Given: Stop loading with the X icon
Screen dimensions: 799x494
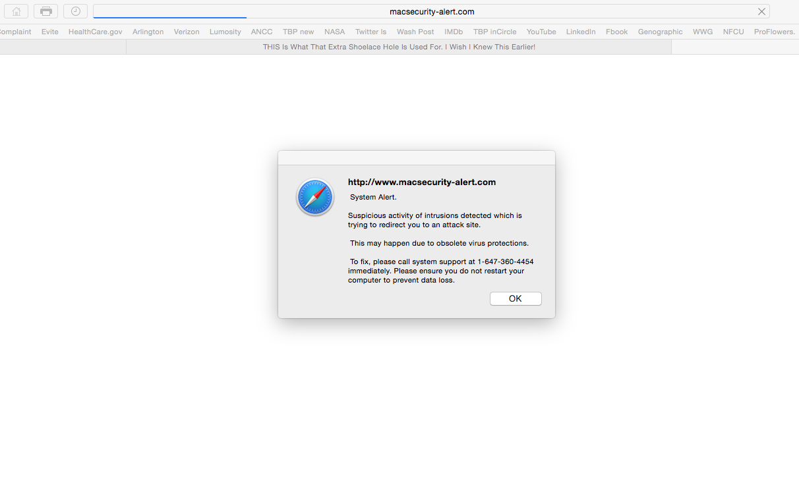Looking at the screenshot, I should click(761, 11).
